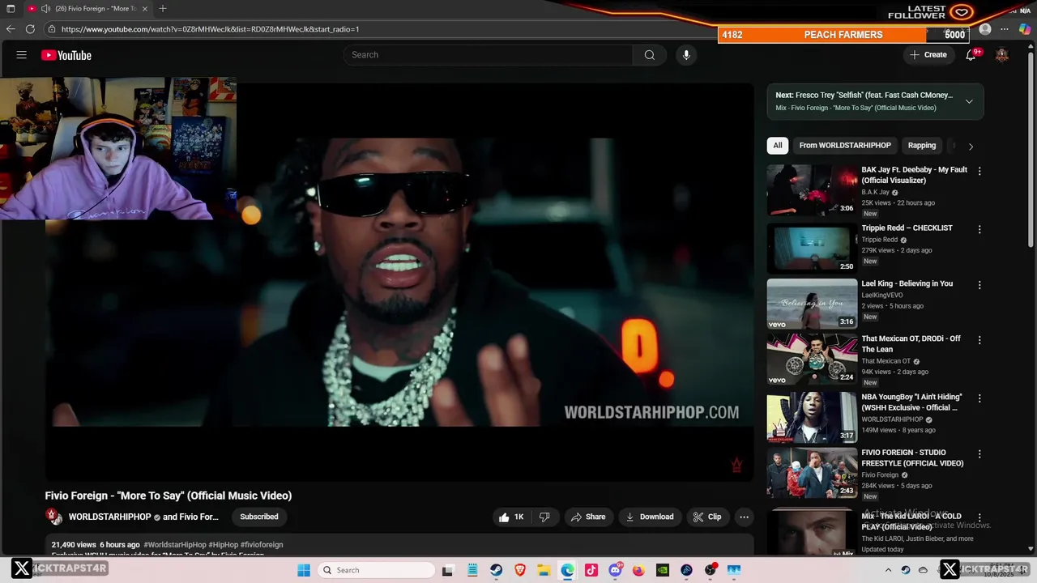This screenshot has width=1037, height=583.
Task: Select the Rapping filter chip
Action: click(922, 146)
